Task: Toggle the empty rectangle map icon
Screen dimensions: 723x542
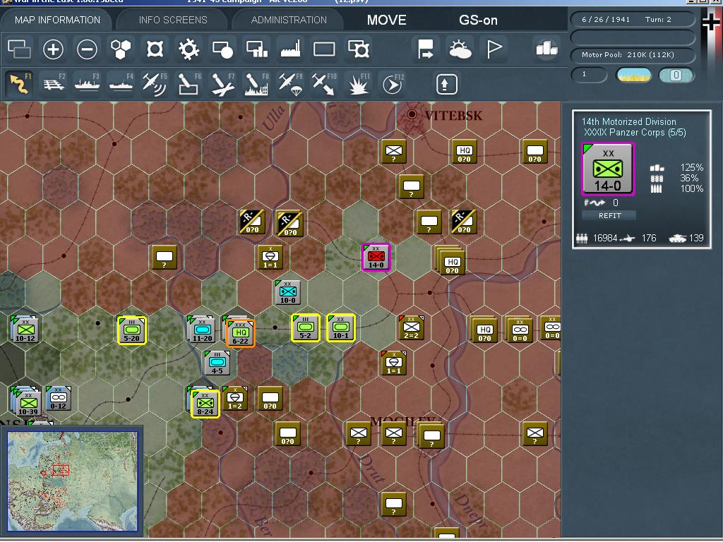Action: pyautogui.click(x=324, y=49)
